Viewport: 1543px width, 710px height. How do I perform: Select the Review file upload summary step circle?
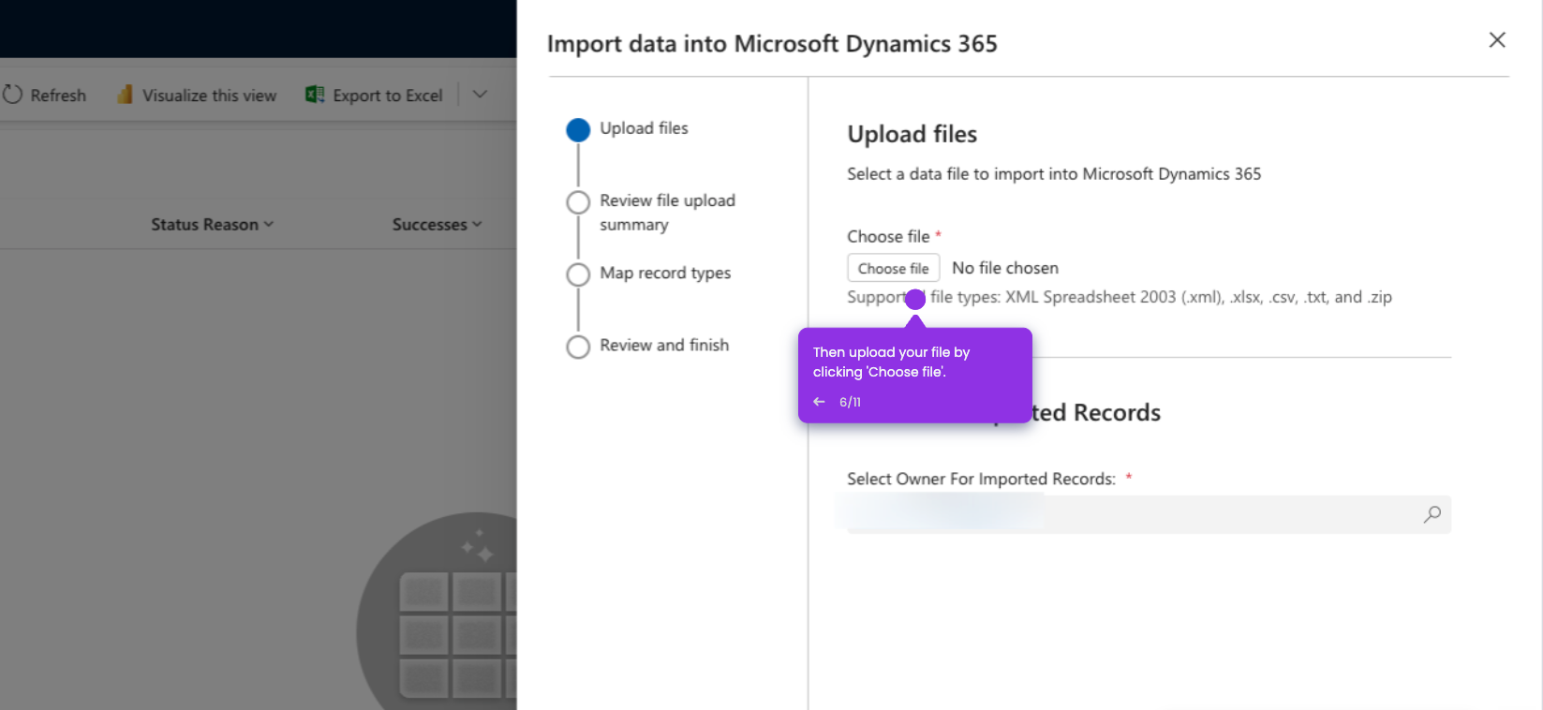click(x=578, y=202)
